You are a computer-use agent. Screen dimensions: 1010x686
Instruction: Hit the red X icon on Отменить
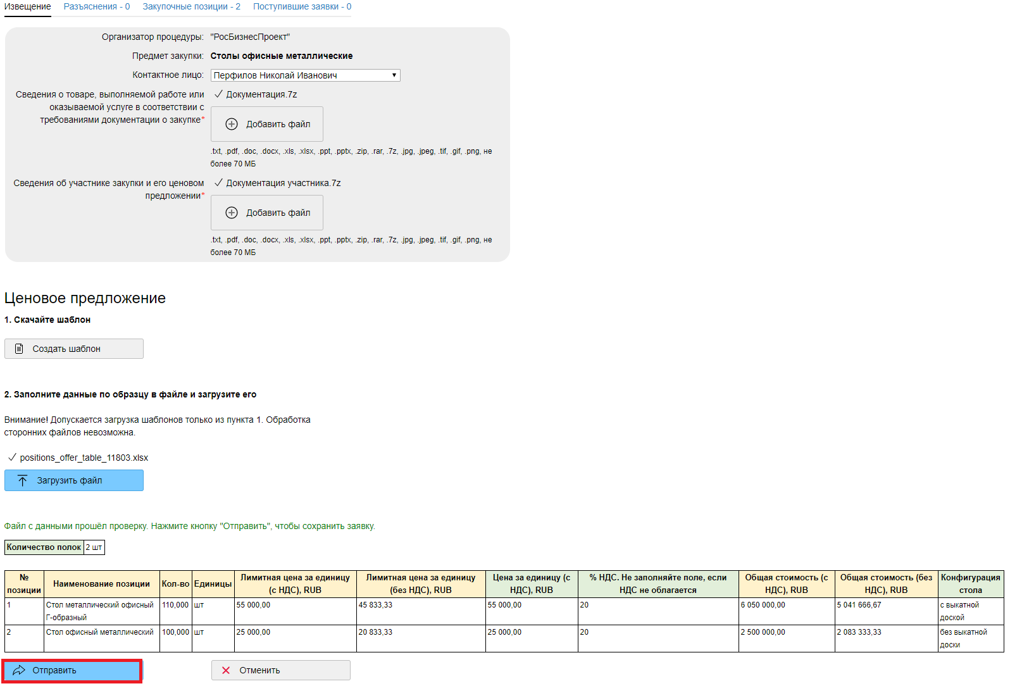point(226,670)
